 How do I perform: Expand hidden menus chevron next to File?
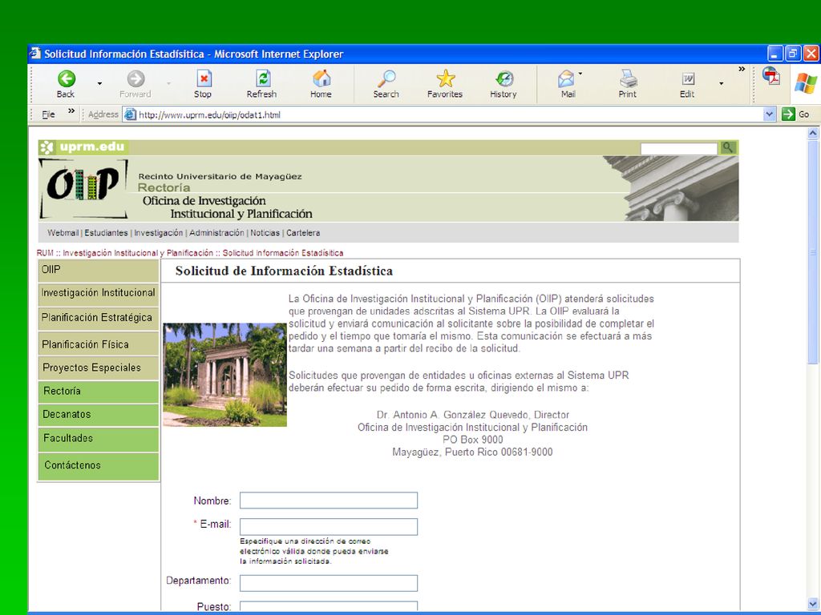coord(71,111)
